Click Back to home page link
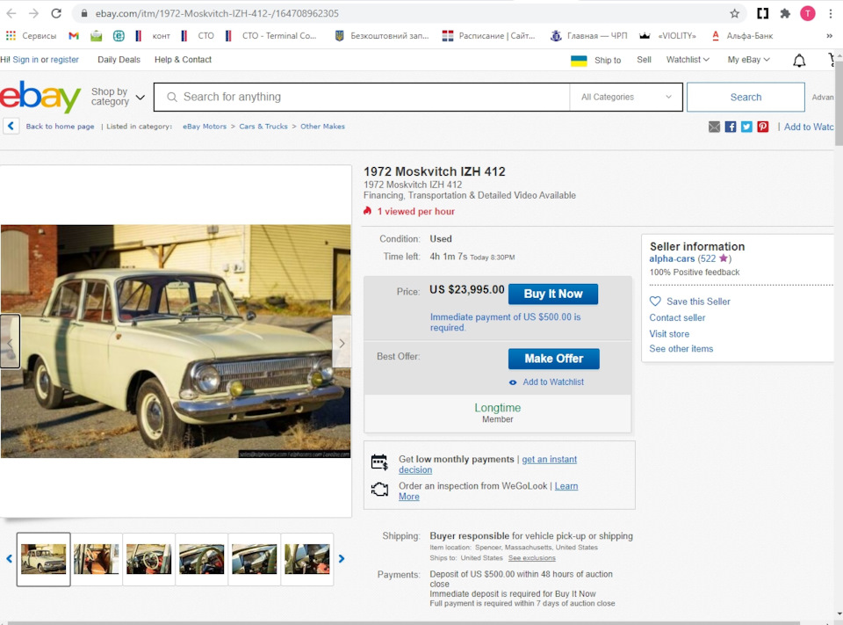 (60, 127)
